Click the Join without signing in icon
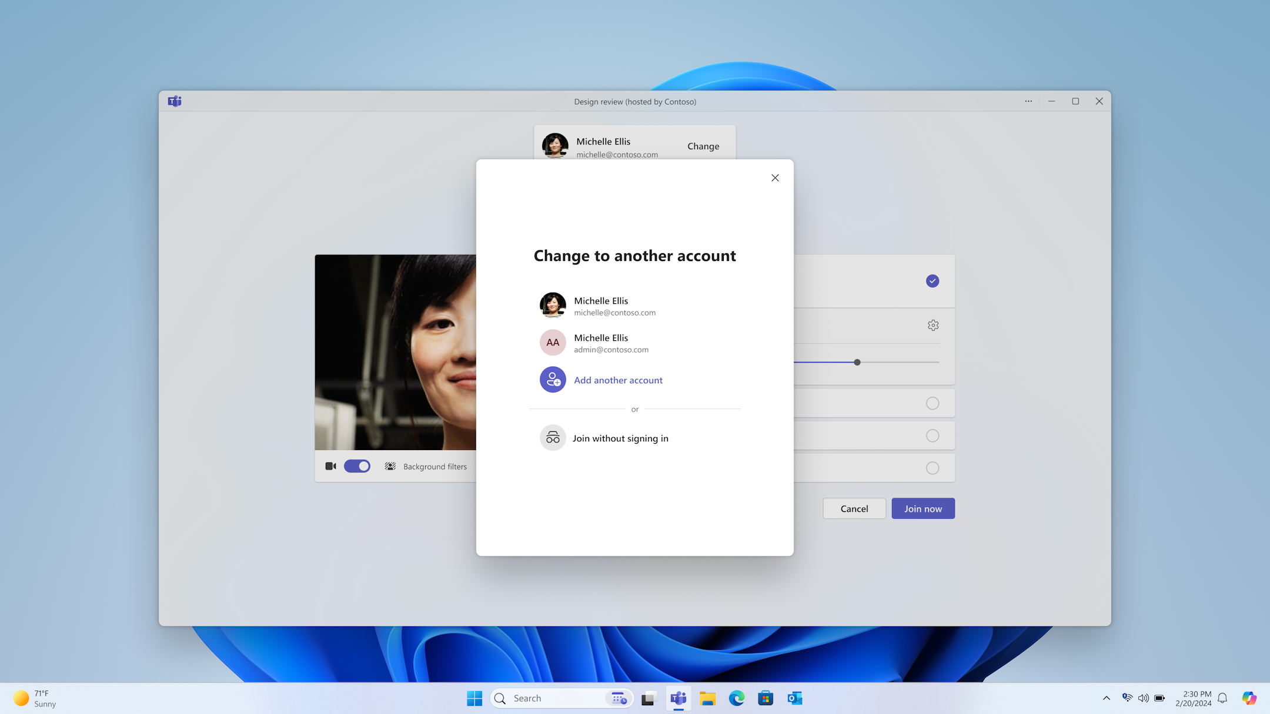This screenshot has width=1270, height=714. coord(553,438)
